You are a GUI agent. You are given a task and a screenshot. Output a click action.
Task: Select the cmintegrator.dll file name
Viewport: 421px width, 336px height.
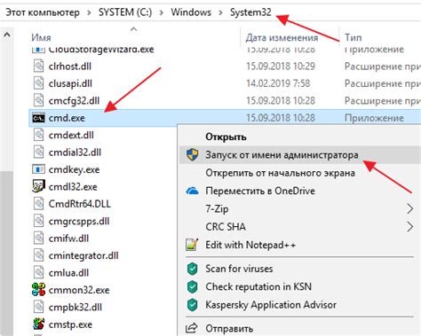(x=83, y=255)
